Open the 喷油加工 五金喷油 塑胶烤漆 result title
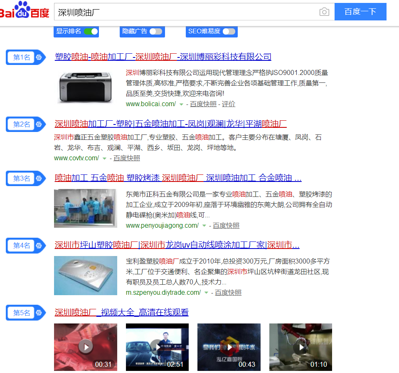 pyautogui.click(x=178, y=178)
